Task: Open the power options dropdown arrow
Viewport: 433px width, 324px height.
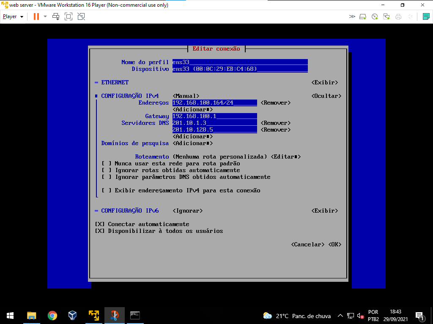Action: pos(45,16)
